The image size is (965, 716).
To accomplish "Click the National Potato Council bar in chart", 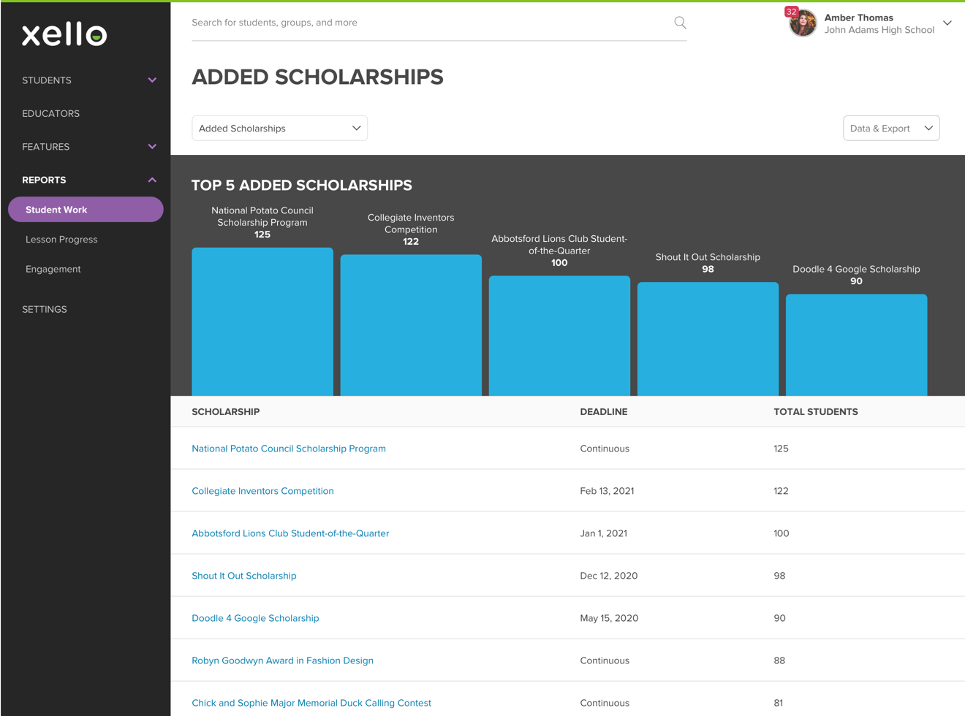I will tap(262, 321).
